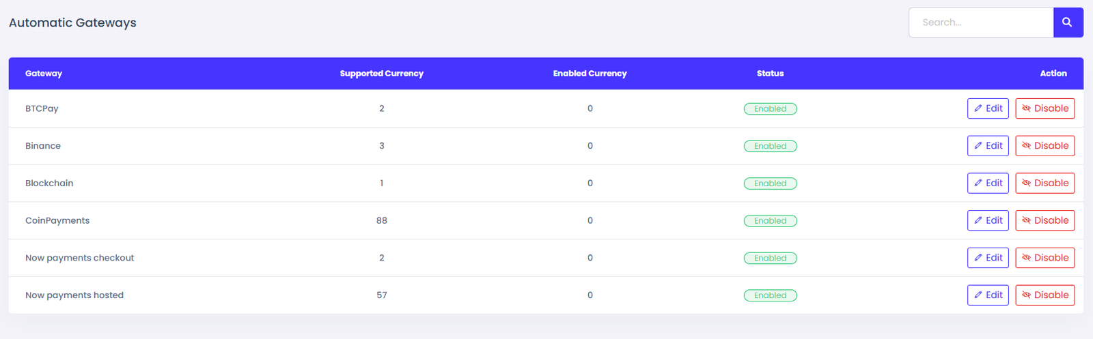Screen dimensions: 1093x339
Task: Click pencil icon for Now payments checkout
Action: (978, 258)
